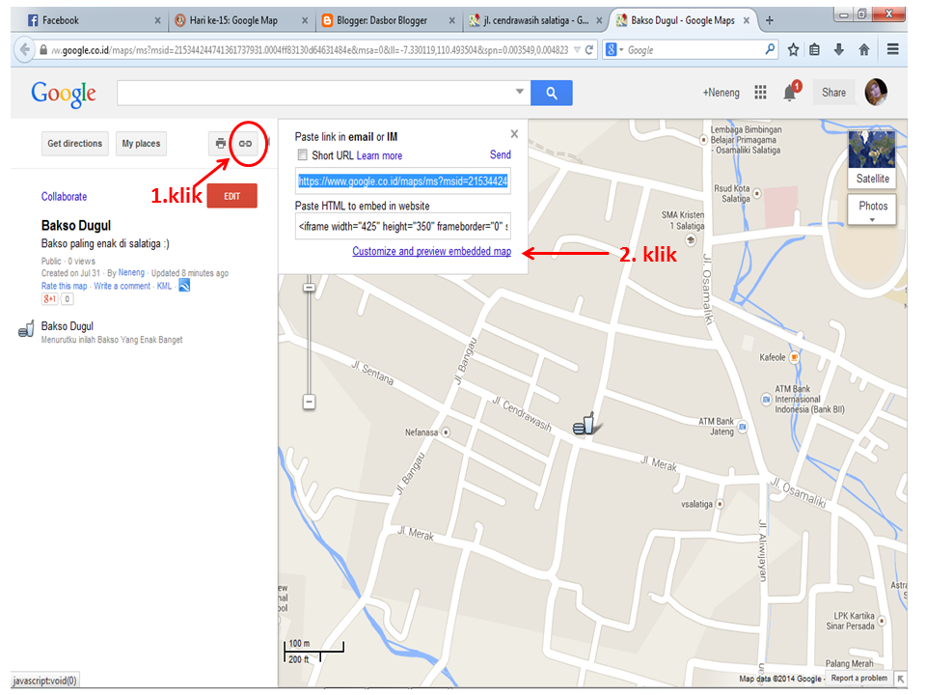Viewport: 926px width, 695px height.
Task: Toggle the Short URL checkbox
Action: click(302, 154)
